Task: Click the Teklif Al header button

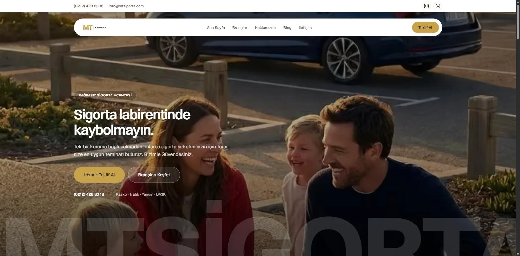Action: tap(425, 28)
